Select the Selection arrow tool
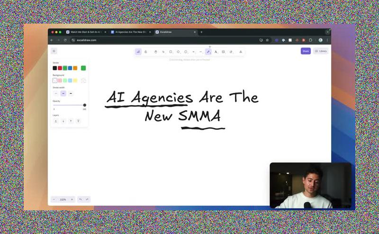Image resolution: width=379 pixels, height=234 pixels. 163,52
